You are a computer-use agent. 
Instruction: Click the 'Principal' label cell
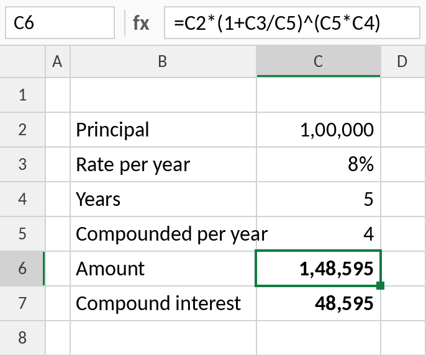click(163, 130)
